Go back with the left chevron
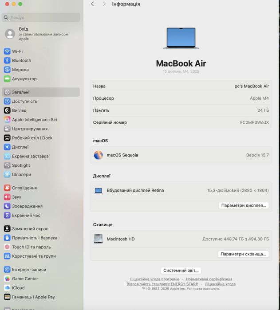The width and height of the screenshot is (280, 310). point(92,4)
